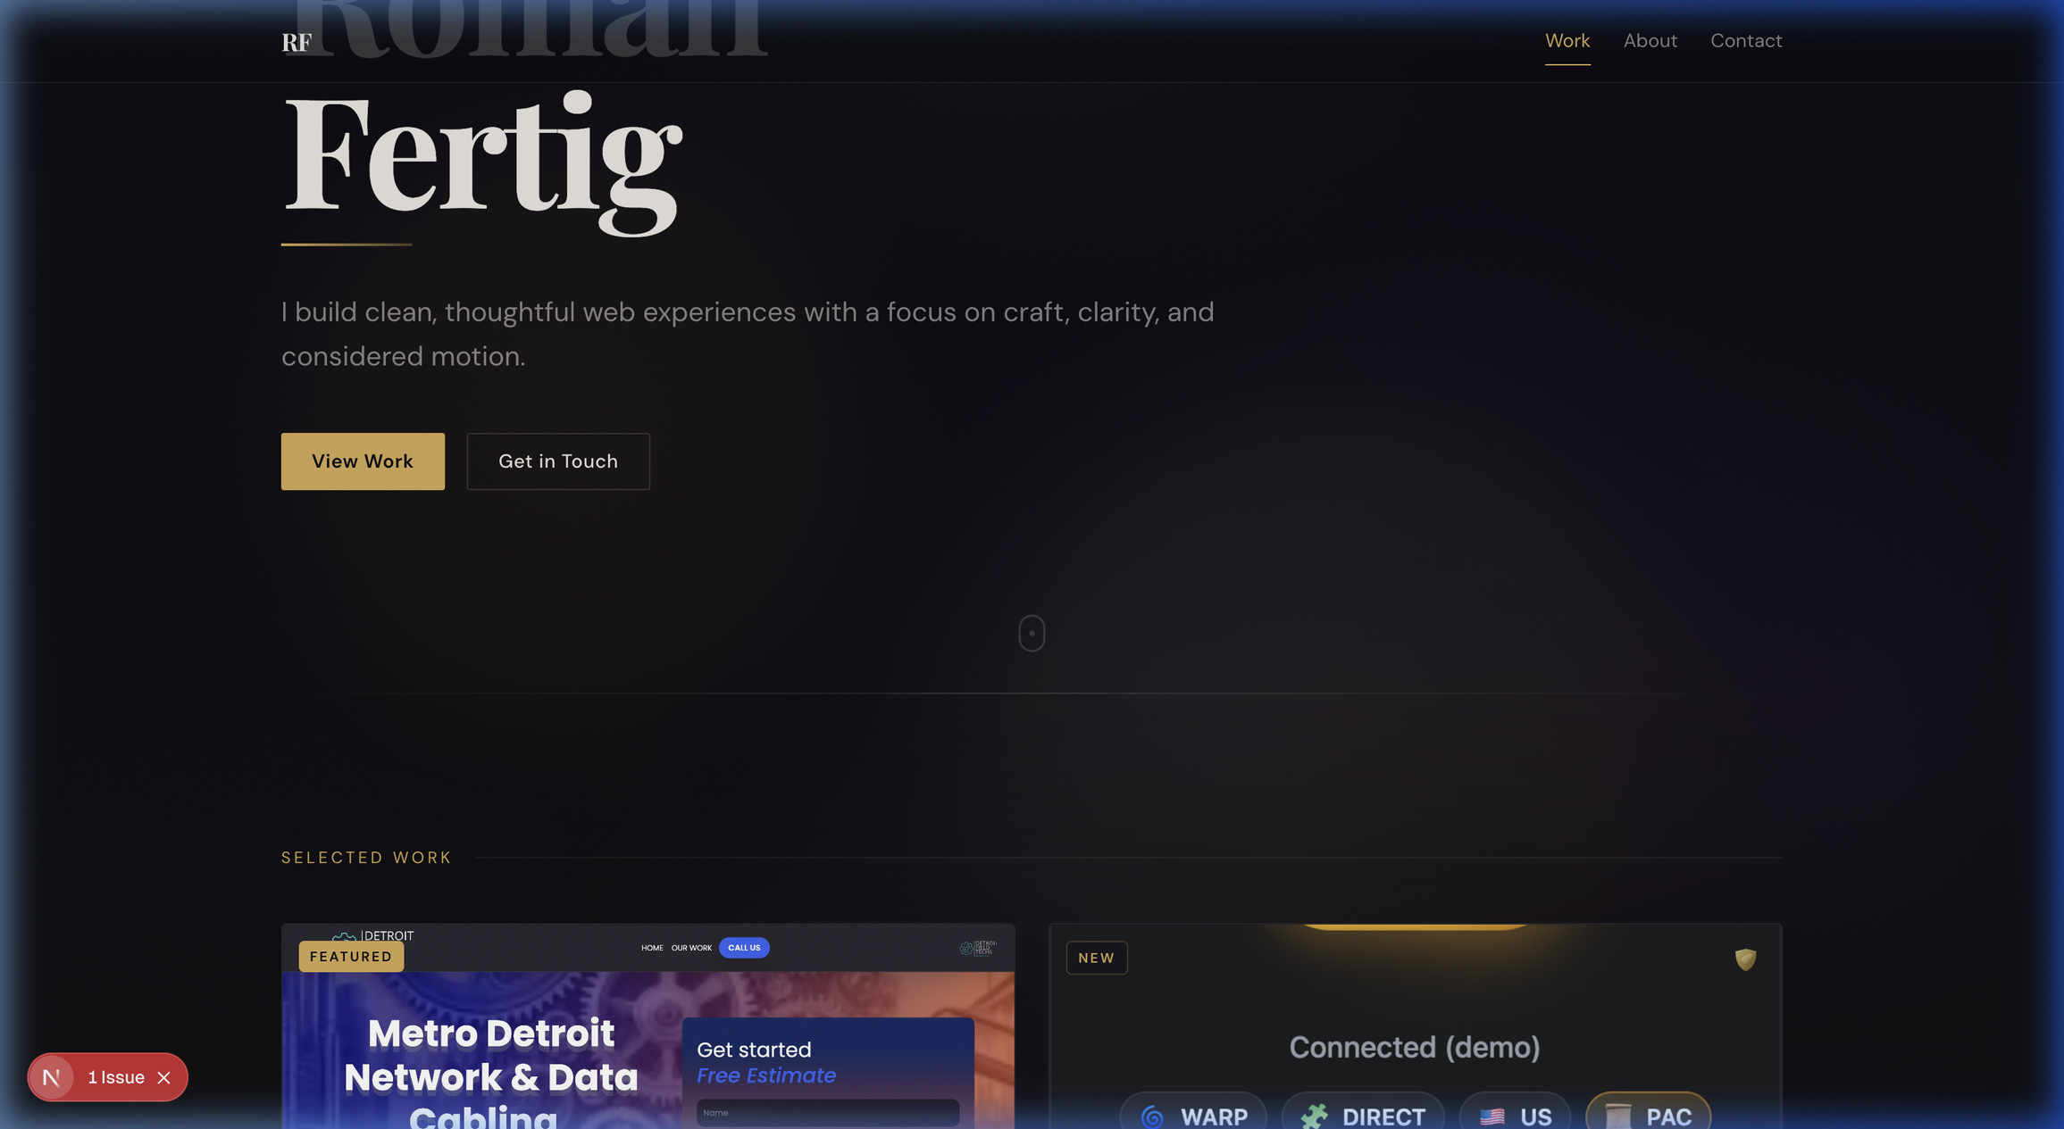This screenshot has height=1129, width=2064.
Task: Open the Metro Detroit Network project thumbnail
Action: pyautogui.click(x=648, y=1026)
